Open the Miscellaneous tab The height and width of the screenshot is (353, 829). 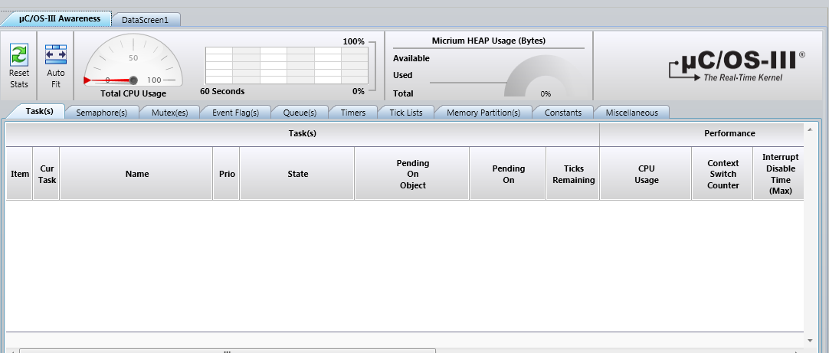click(x=632, y=113)
